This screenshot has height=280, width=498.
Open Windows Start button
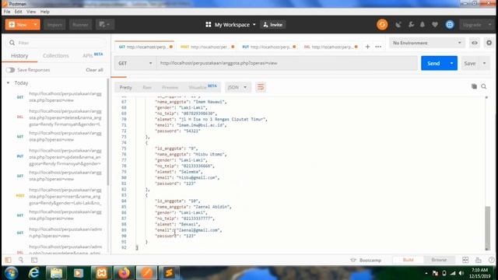pyautogui.click(x=12, y=273)
